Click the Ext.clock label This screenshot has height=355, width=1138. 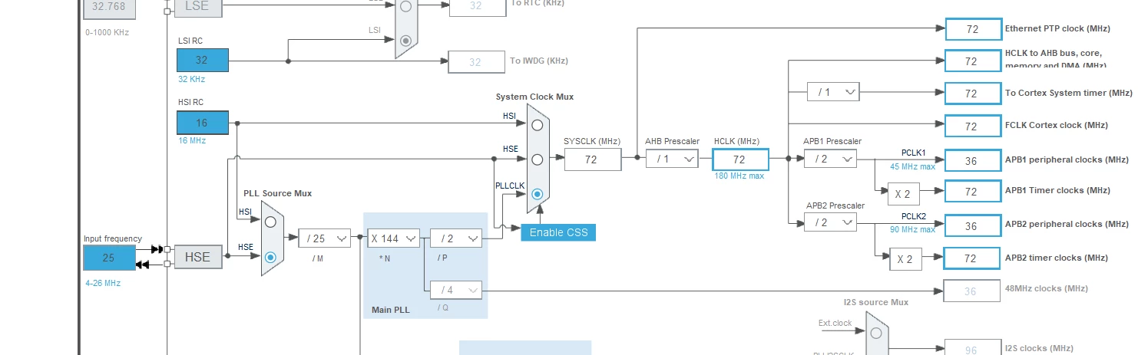[835, 323]
